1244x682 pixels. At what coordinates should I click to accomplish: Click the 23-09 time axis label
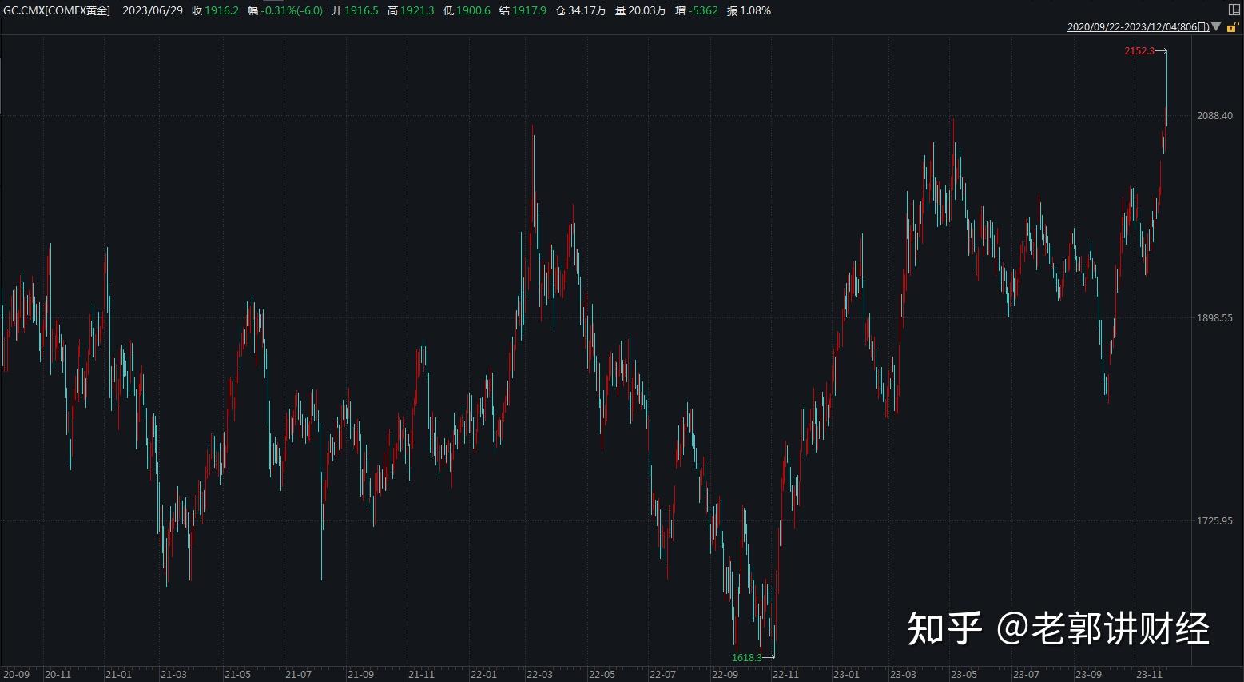click(x=1089, y=675)
